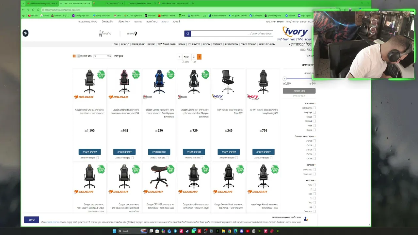This screenshot has height=235, width=418.
Task: Open ChatGPT from the taskbar
Action: (x=254, y=231)
